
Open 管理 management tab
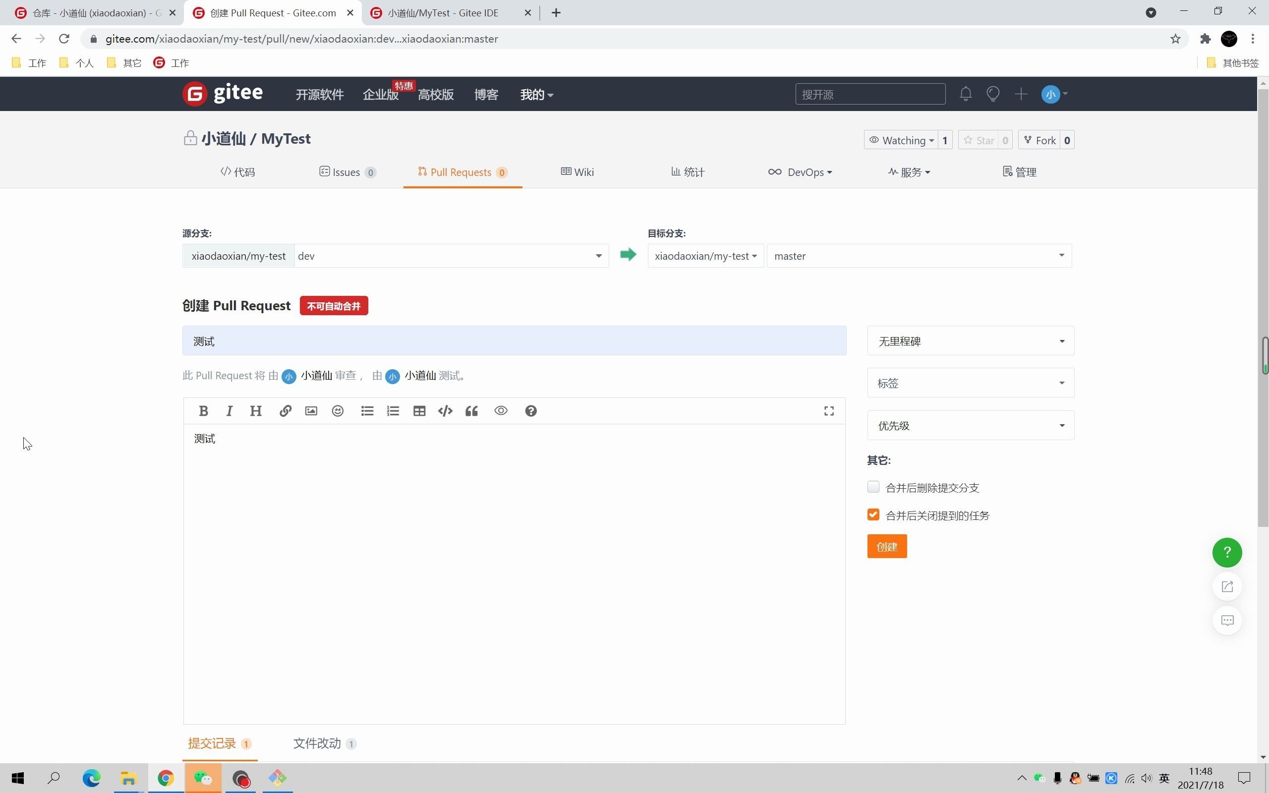[1019, 172]
